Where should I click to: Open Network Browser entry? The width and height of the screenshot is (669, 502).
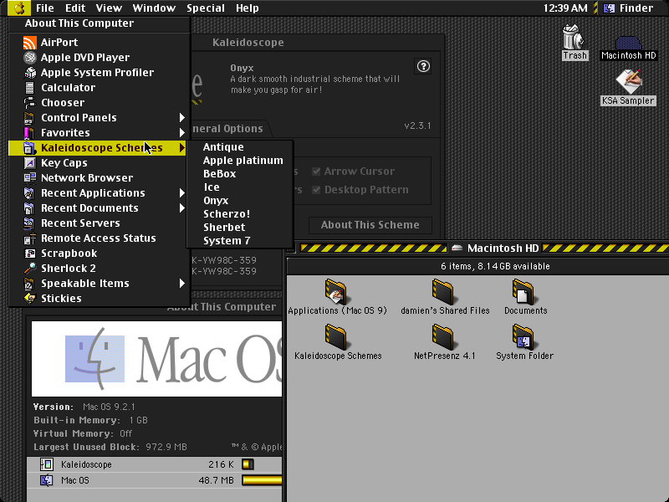click(99, 177)
